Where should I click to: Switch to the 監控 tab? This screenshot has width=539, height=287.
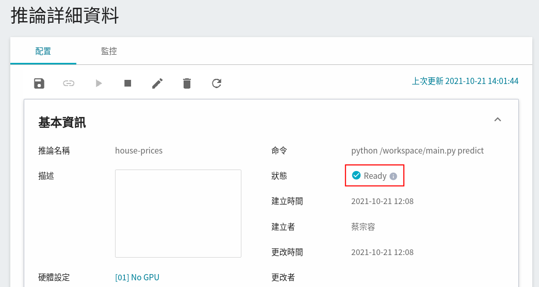point(109,51)
